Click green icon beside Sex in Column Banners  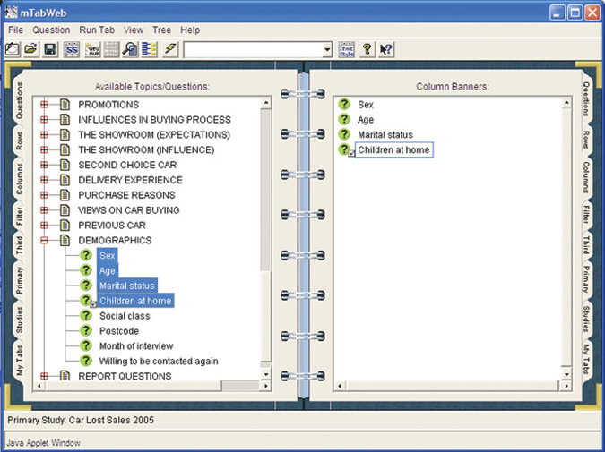pos(344,104)
